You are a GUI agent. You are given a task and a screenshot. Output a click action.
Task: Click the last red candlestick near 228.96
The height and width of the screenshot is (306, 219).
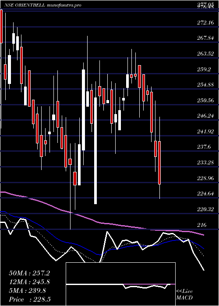[x=159, y=163]
